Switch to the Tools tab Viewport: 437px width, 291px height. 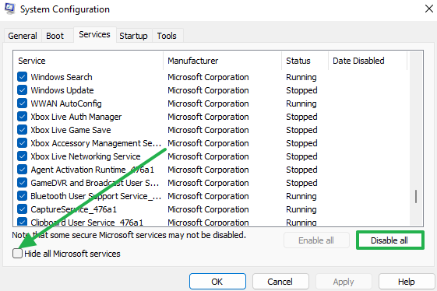coord(167,36)
